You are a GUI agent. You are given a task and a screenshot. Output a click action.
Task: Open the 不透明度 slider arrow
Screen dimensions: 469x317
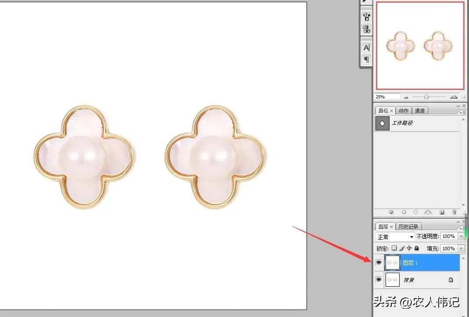(462, 236)
